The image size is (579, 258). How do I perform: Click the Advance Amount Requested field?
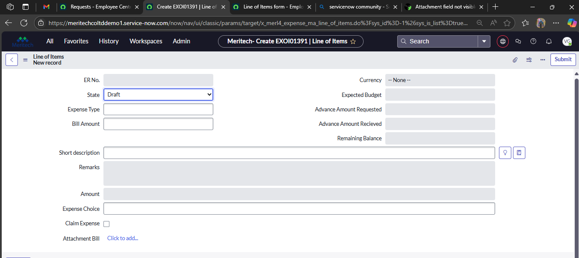click(440, 109)
